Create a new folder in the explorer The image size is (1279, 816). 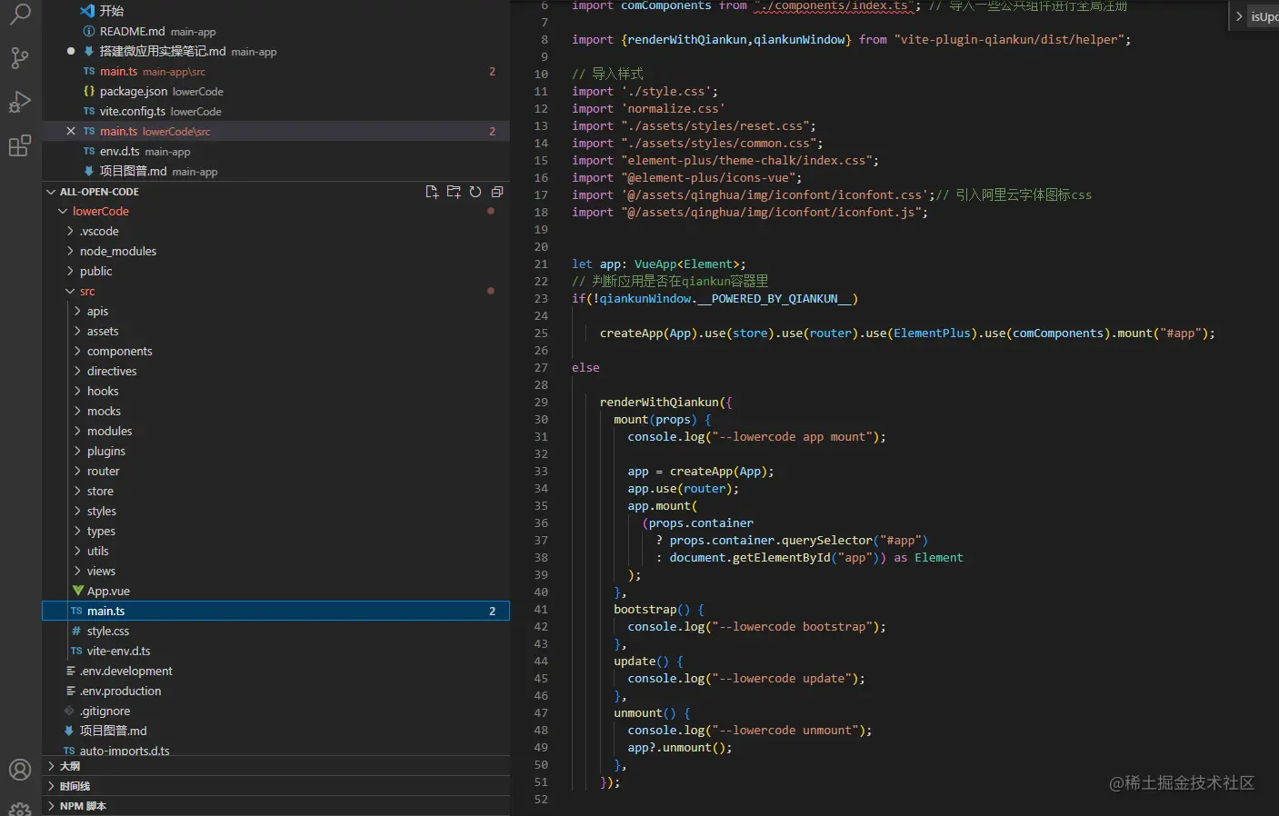[x=454, y=192]
